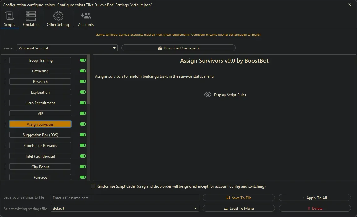
Task: Open the Emulators server icon
Action: click(31, 16)
